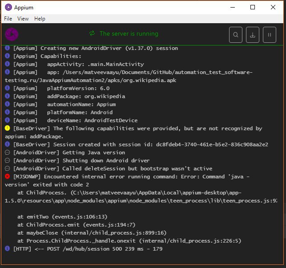Click the info icon beside "Creating new AndroidDriver"
The width and height of the screenshot is (286, 268).
point(7,48)
